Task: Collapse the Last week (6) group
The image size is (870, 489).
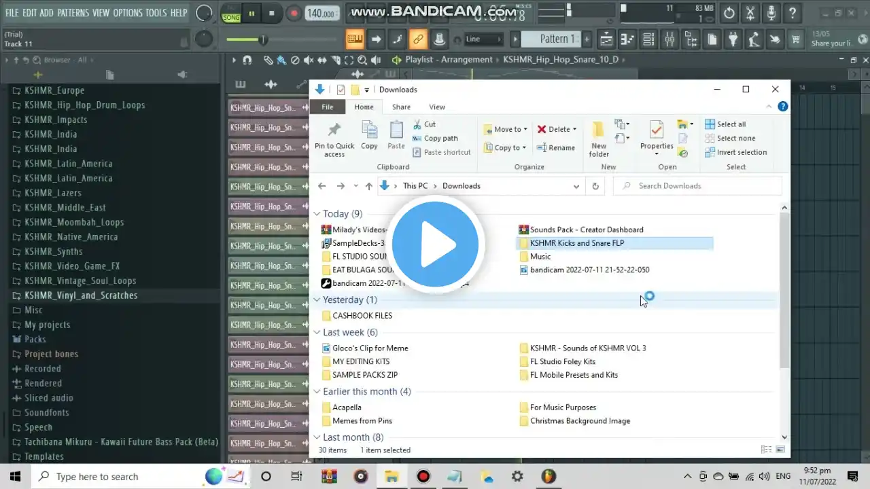Action: tap(317, 332)
